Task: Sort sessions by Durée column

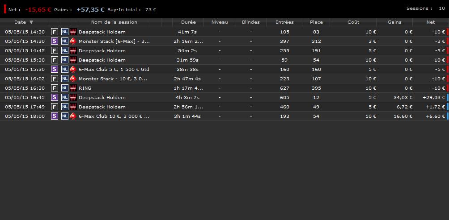Action: click(x=188, y=22)
